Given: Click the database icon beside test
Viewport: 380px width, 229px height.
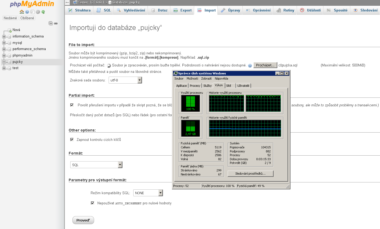Looking at the screenshot, I should pyautogui.click(x=10, y=68).
